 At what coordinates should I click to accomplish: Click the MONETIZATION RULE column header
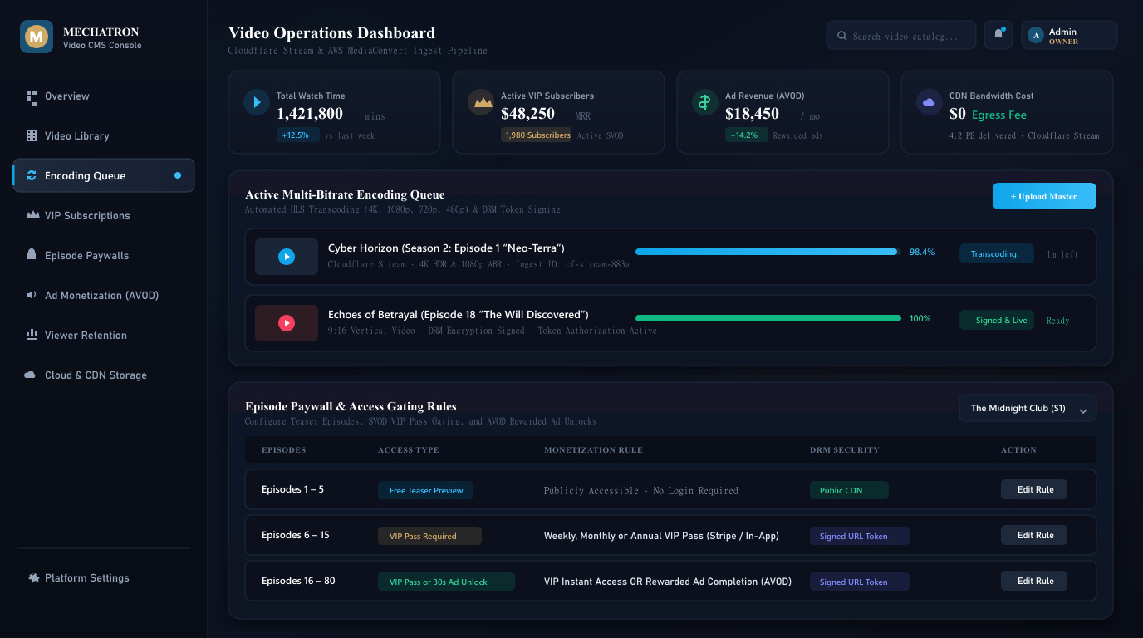(593, 449)
